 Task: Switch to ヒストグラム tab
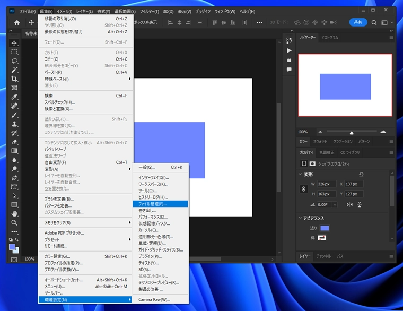(329, 38)
